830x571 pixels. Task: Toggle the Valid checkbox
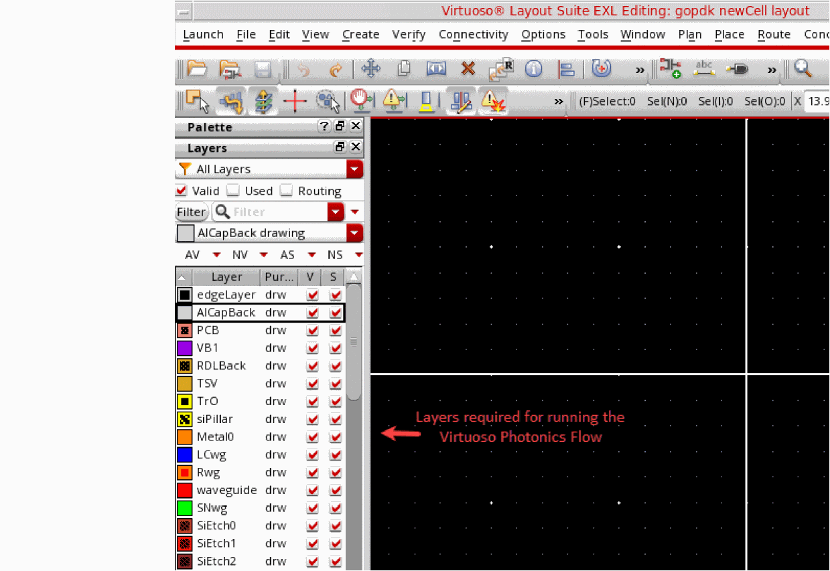click(x=181, y=191)
